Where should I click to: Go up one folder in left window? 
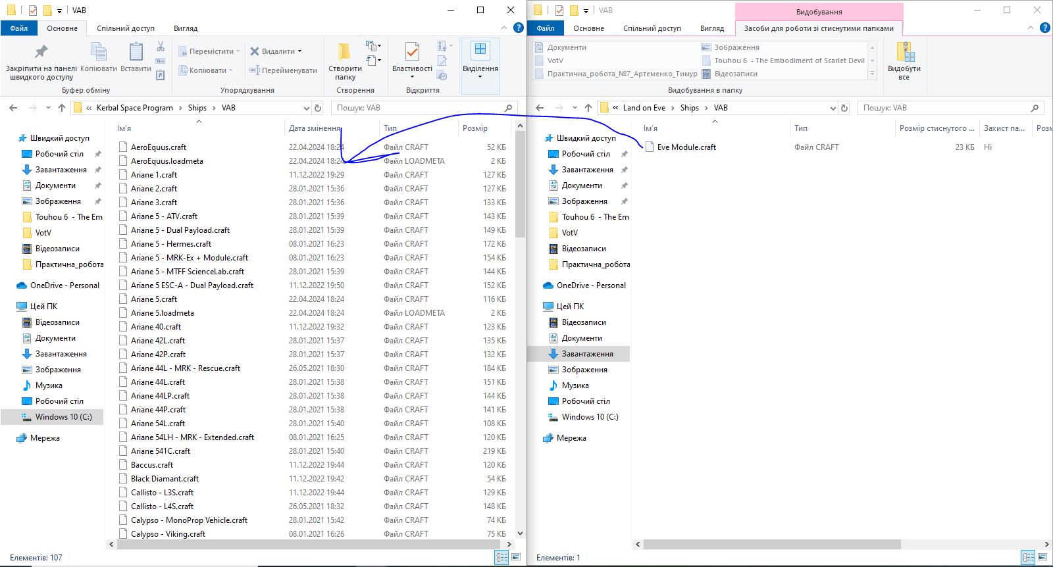click(62, 108)
